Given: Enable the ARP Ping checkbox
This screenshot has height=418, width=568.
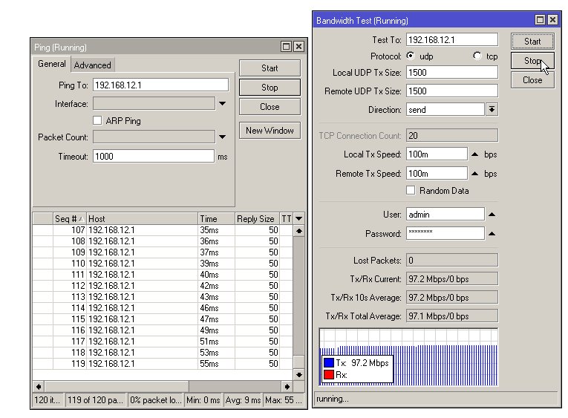Looking at the screenshot, I should [x=97, y=120].
